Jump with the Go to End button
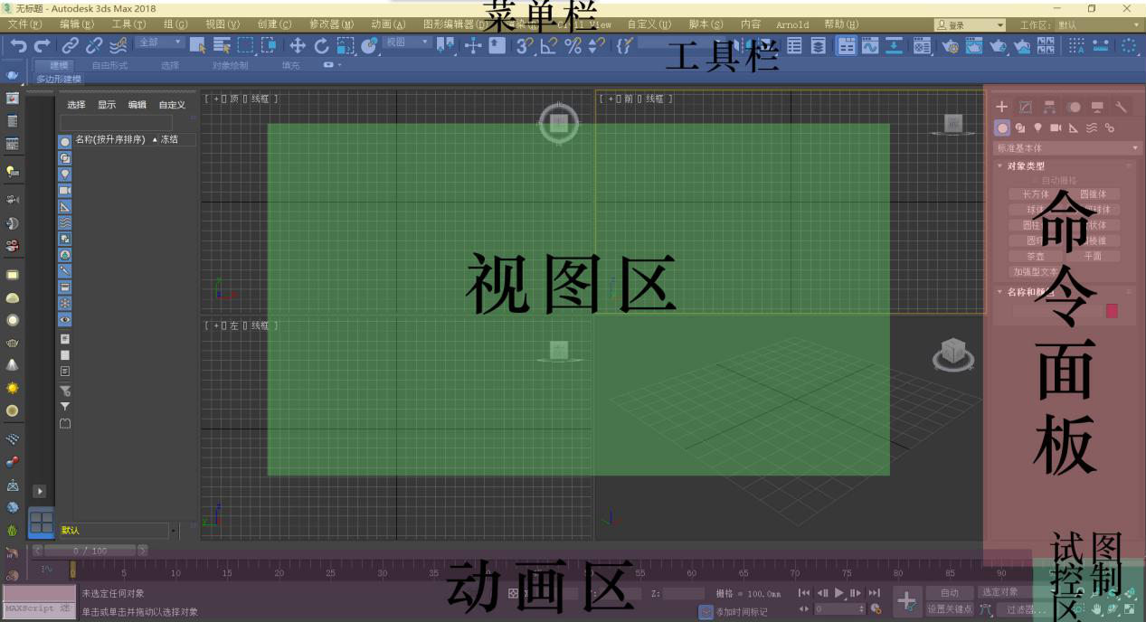This screenshot has height=622, width=1146. 874,593
